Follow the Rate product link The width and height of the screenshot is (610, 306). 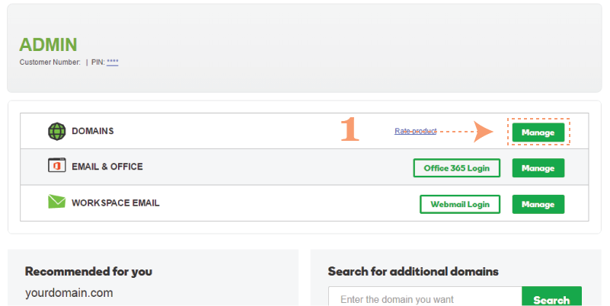416,131
